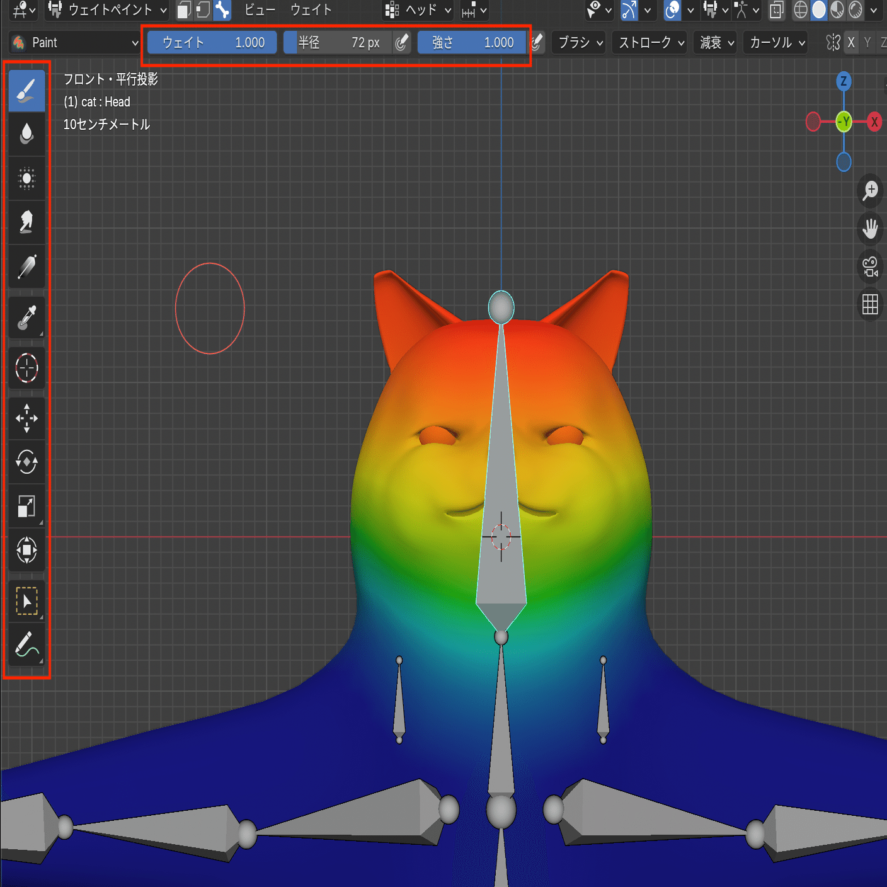Toggle X axis symmetry
887x887 pixels.
[851, 42]
